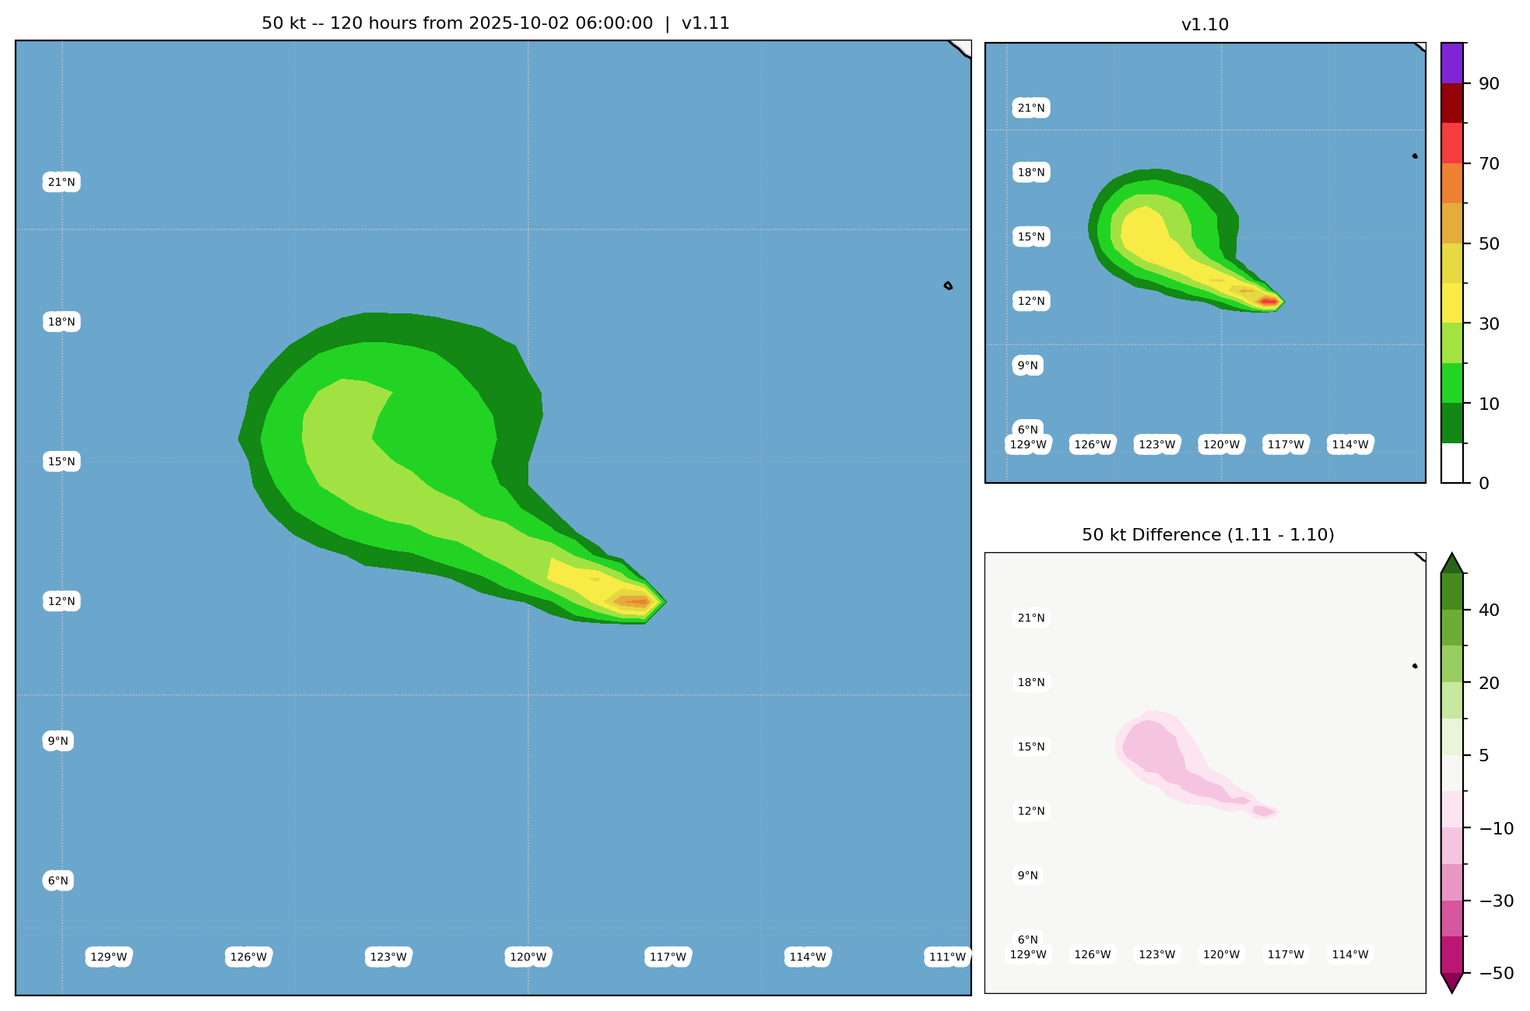Image resolution: width=1530 pixels, height=1011 pixels.
Task: Click the 50 kt Difference panel title
Action: coord(1208,535)
